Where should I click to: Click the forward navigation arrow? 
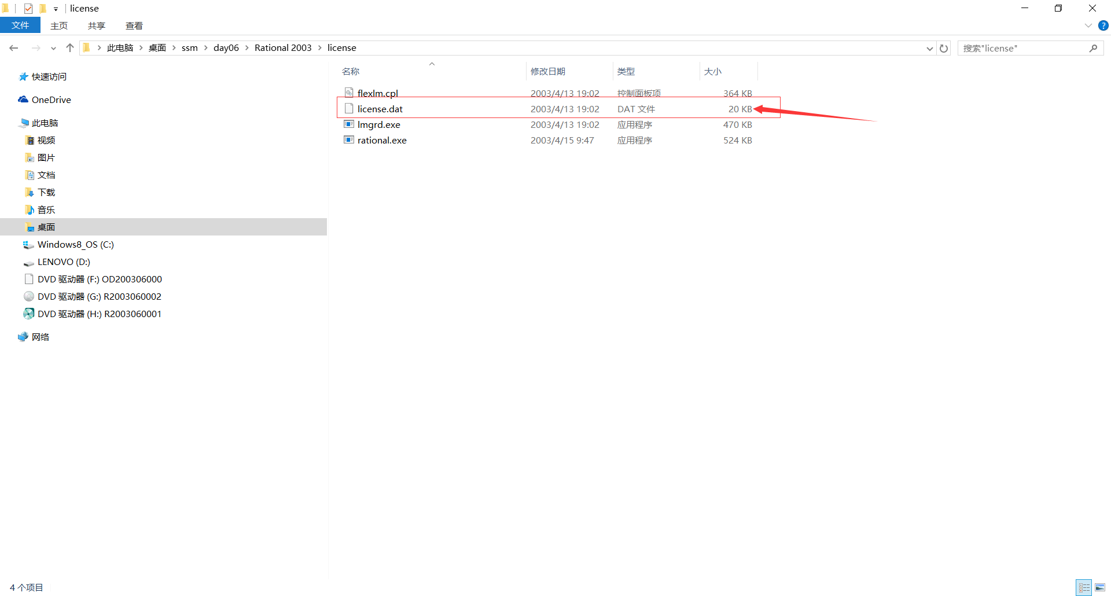pos(36,48)
